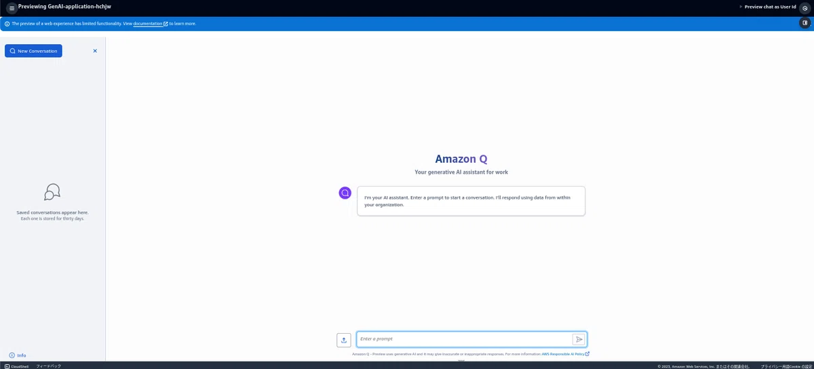This screenshot has height=369, width=814.
Task: Click the Amazon Q heading
Action: click(461, 159)
